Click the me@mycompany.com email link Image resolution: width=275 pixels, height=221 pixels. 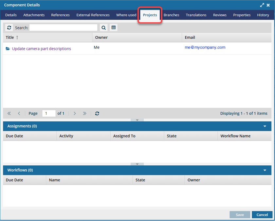pyautogui.click(x=205, y=47)
